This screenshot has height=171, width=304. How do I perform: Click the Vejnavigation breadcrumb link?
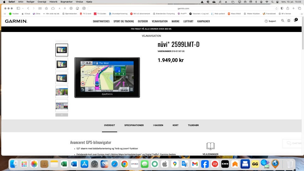coord(151,36)
